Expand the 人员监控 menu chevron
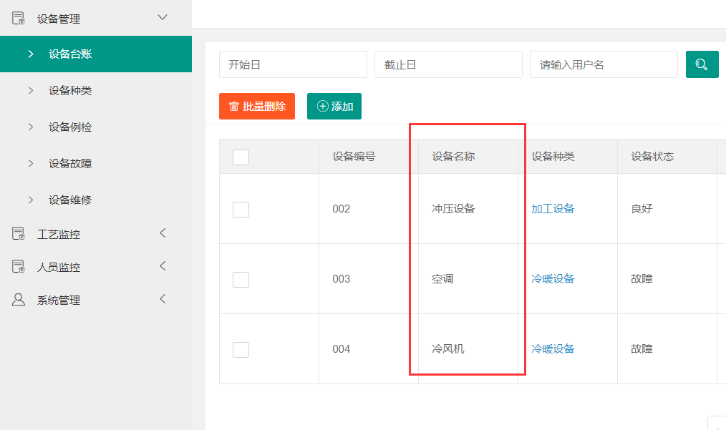Screen dimensions: 726x430 (163, 265)
